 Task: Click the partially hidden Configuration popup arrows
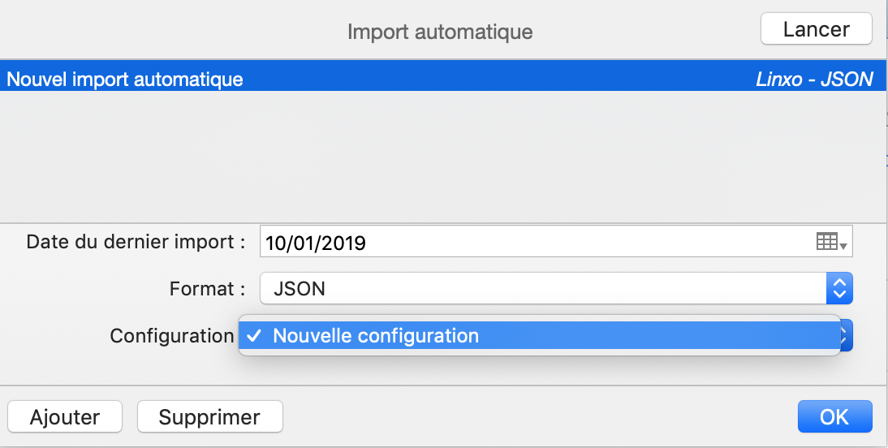tap(846, 336)
